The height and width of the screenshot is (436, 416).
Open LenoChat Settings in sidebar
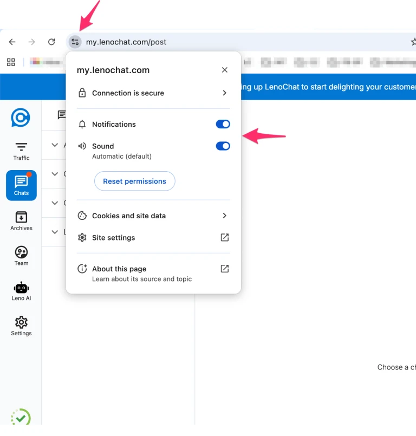pos(21,326)
